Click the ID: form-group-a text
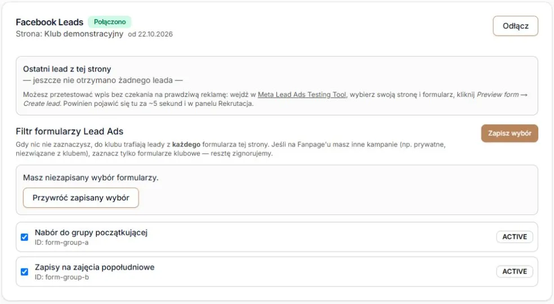 (x=61, y=243)
